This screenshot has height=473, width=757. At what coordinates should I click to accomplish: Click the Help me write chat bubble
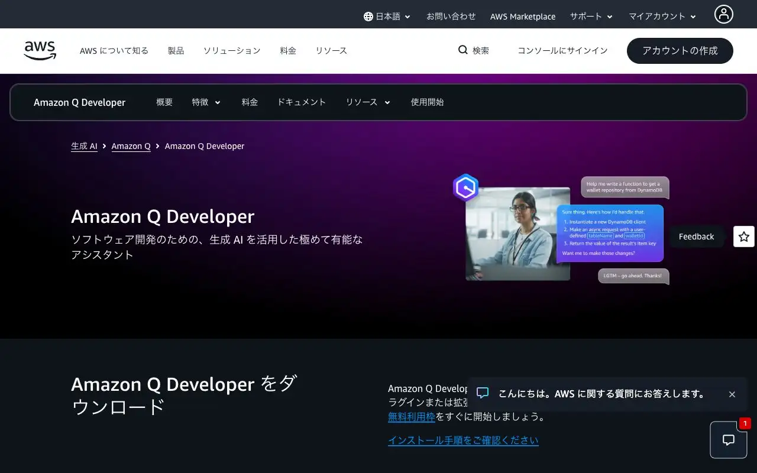(x=625, y=187)
